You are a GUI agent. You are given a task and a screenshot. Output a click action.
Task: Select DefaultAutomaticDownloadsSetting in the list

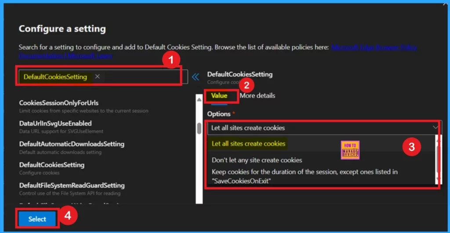(x=72, y=144)
